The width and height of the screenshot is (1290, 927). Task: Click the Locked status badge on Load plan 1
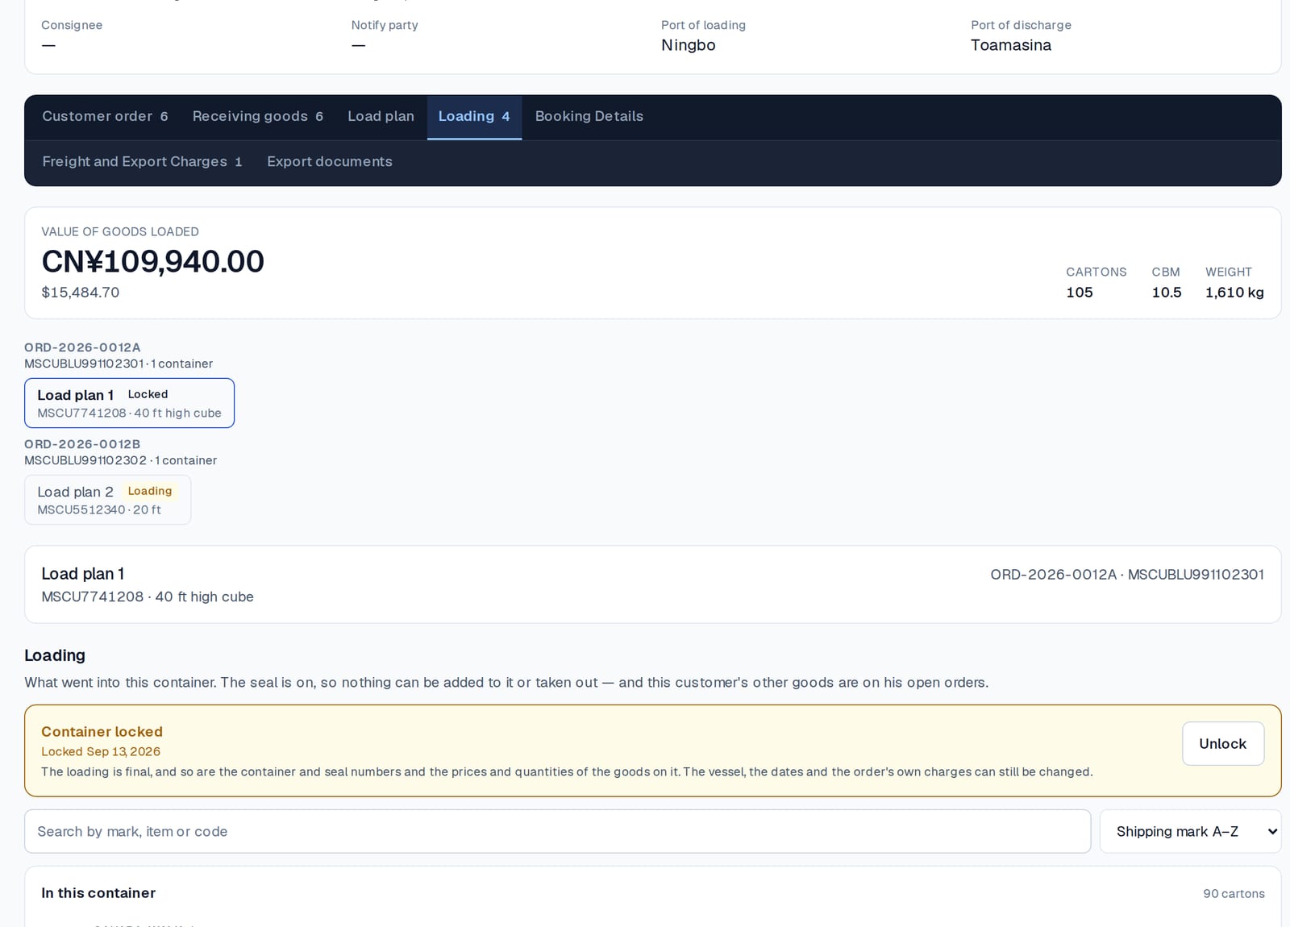148,394
